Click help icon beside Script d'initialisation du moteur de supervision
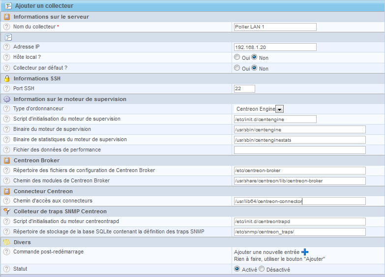Viewport: 385px width, 277px height. (x=6, y=119)
